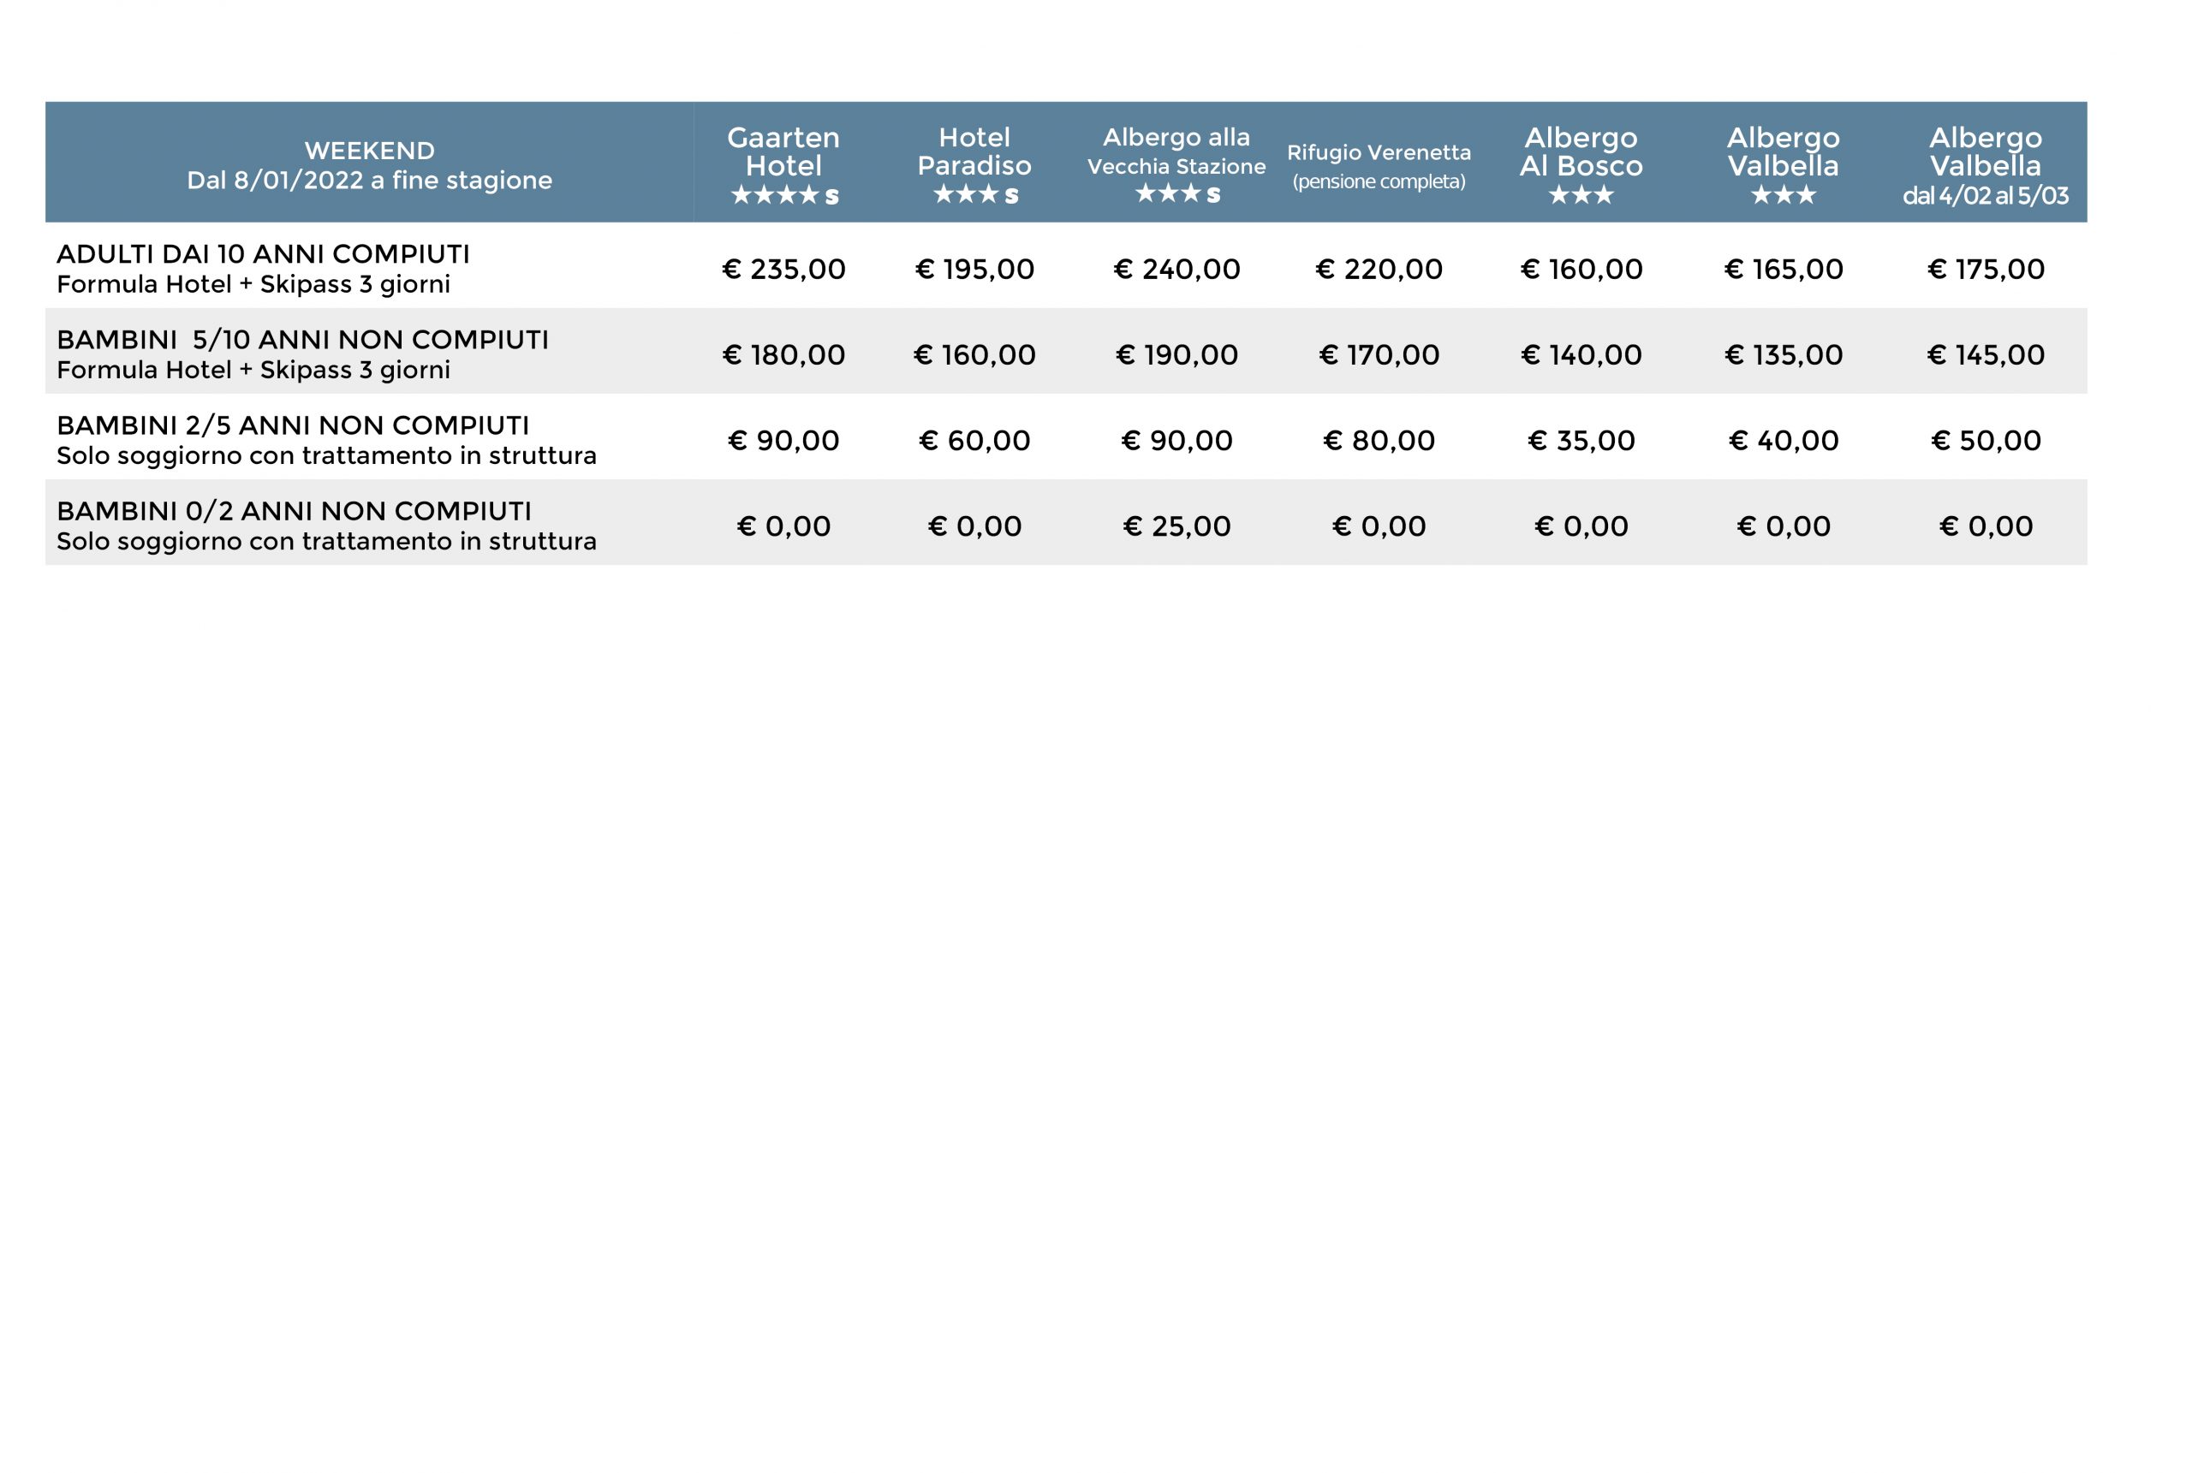This screenshot has height=1473, width=2192.
Task: Click the € 35,00 price
Action: (1581, 441)
